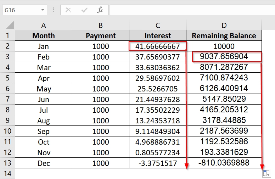
Task: Select the Sep cell
Action: click(44, 131)
